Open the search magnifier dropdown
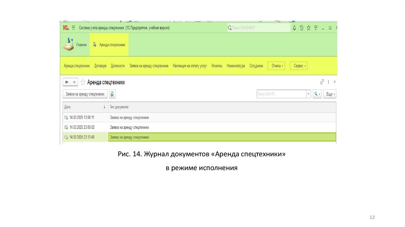This screenshot has width=405, height=227. click(x=317, y=94)
